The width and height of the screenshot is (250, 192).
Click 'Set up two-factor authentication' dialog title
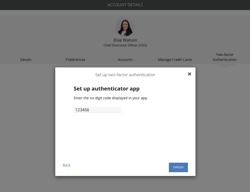(125, 75)
